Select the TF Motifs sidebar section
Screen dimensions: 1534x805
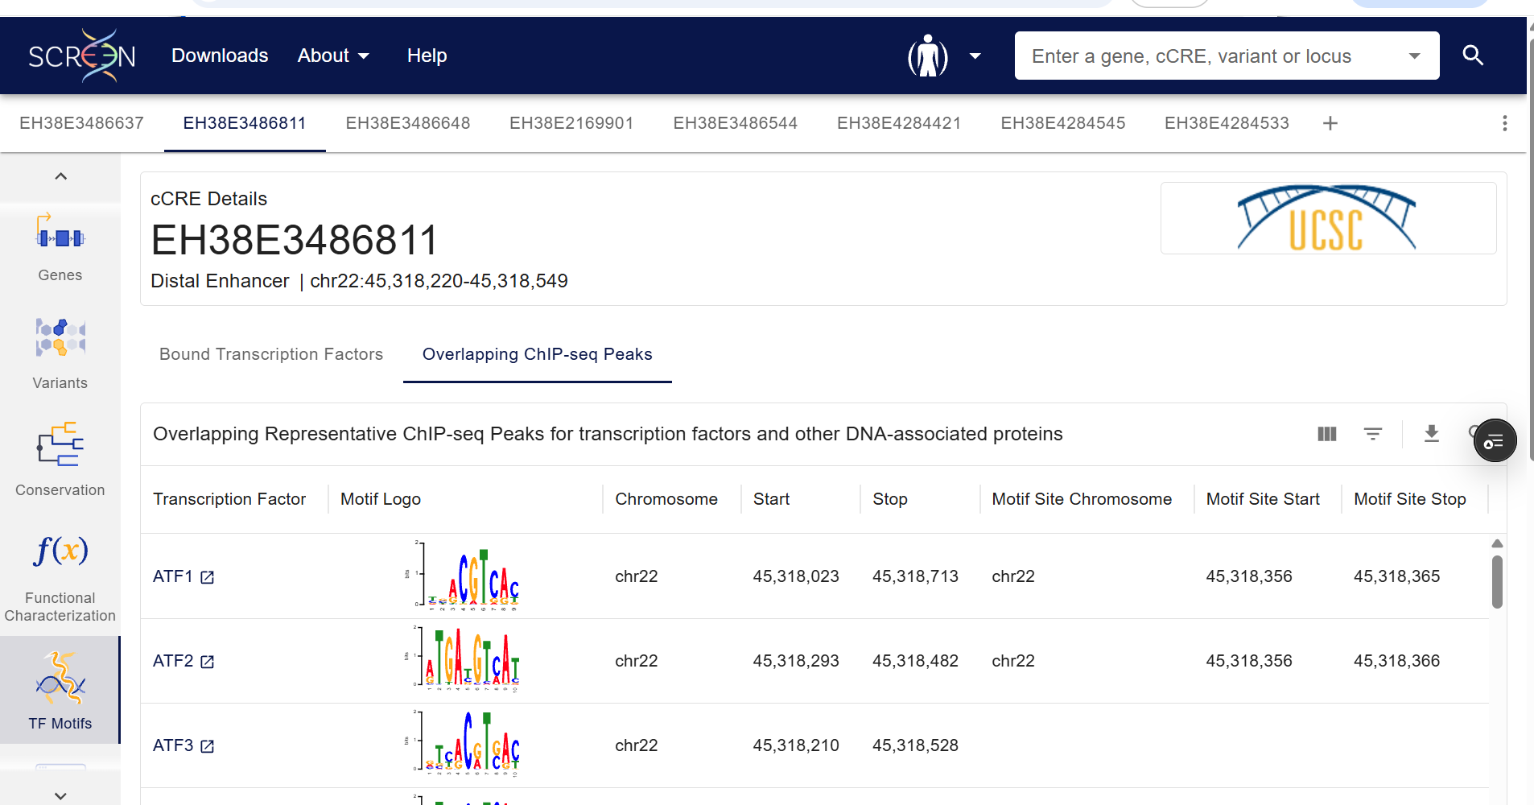60,690
